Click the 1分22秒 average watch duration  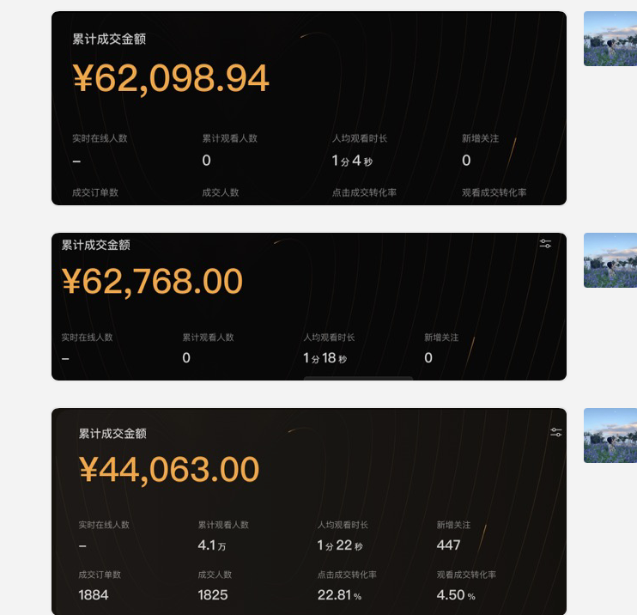pos(340,545)
